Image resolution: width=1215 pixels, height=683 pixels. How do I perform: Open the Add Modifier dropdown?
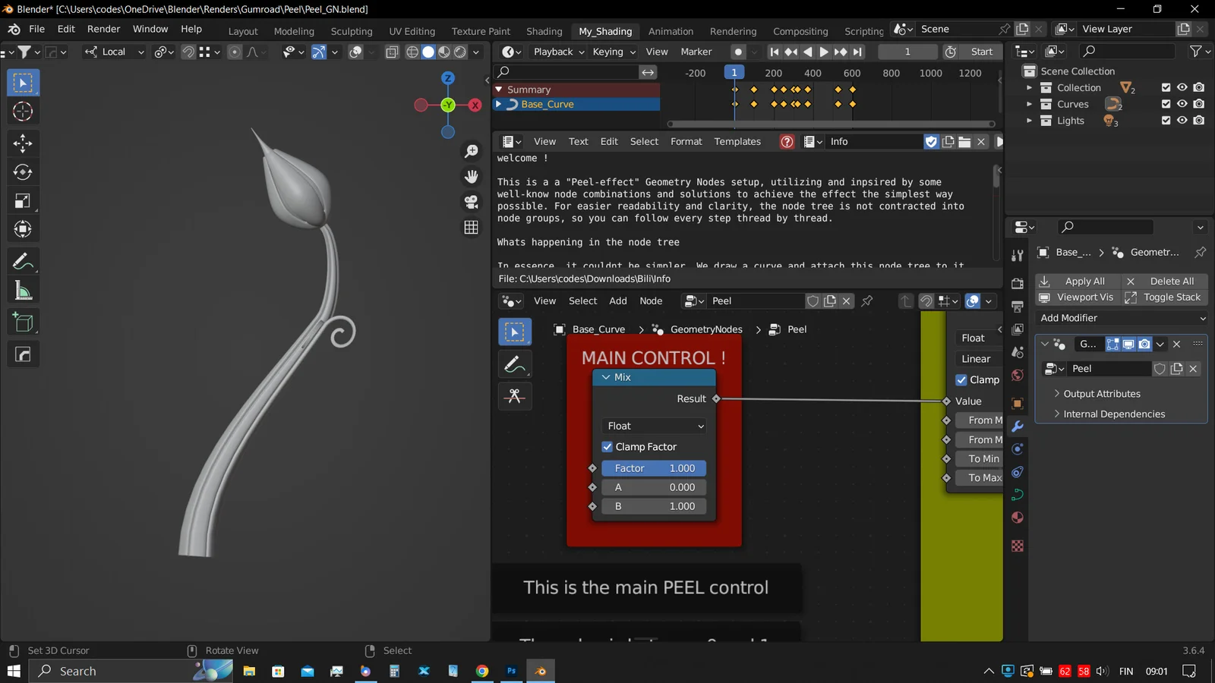pos(1122,317)
